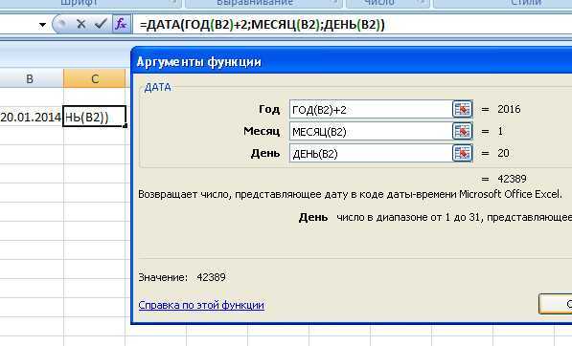The width and height of the screenshot is (572, 346).
Task: Click the Год argument label
Action: [x=269, y=109]
